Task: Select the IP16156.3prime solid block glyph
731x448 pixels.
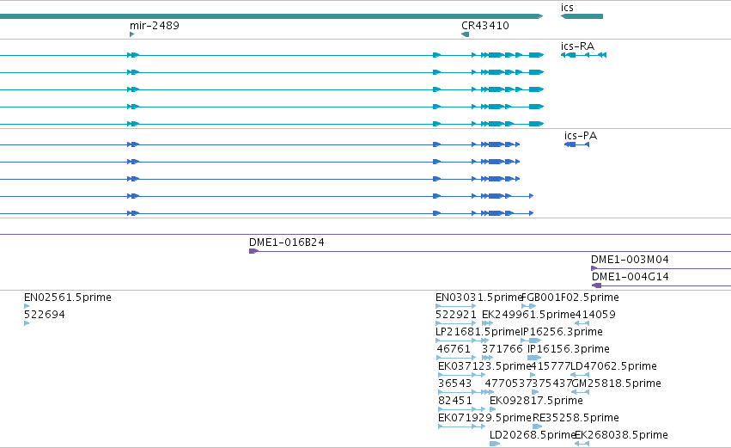Action: coord(534,358)
